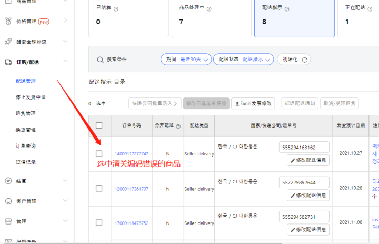Image resolution: width=379 pixels, height=244 pixels.
Task: Check the box for order 12000117361707
Action: point(99,188)
